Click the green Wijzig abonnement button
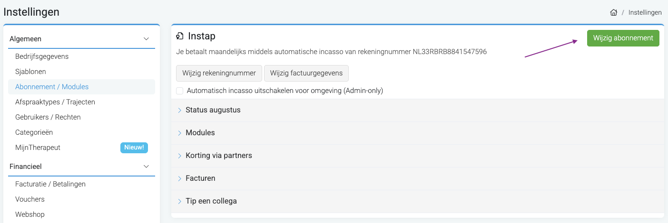The image size is (668, 223). point(623,38)
